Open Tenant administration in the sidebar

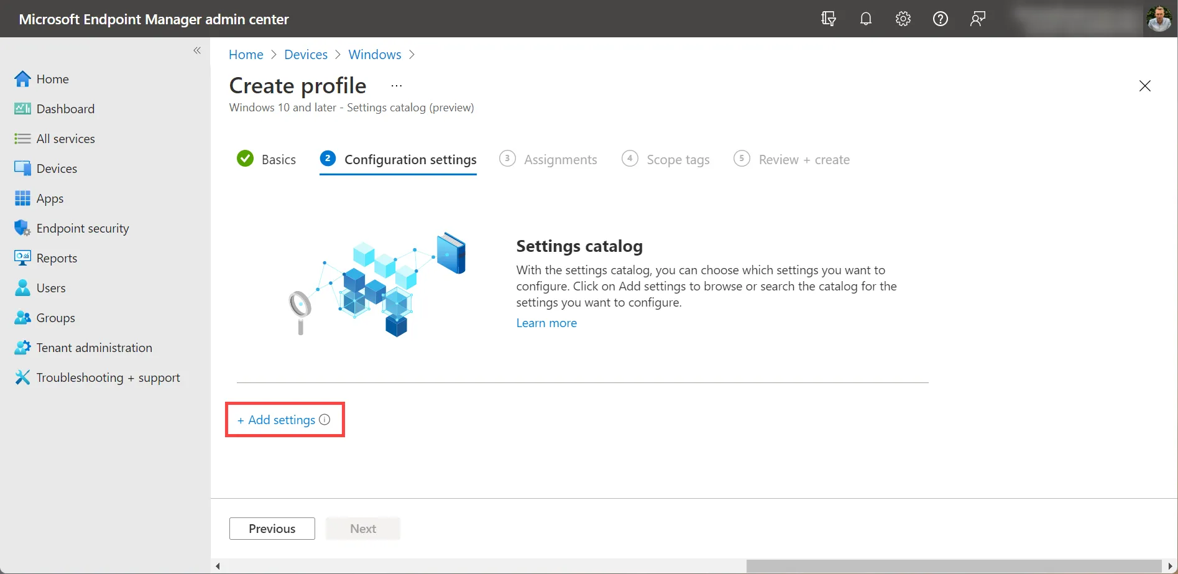click(83, 348)
